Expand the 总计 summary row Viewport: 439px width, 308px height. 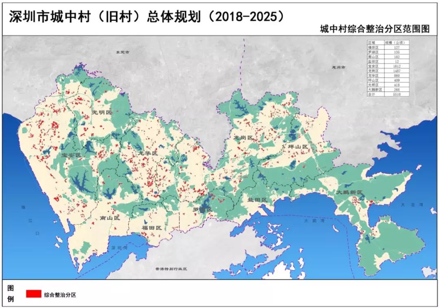[372, 93]
